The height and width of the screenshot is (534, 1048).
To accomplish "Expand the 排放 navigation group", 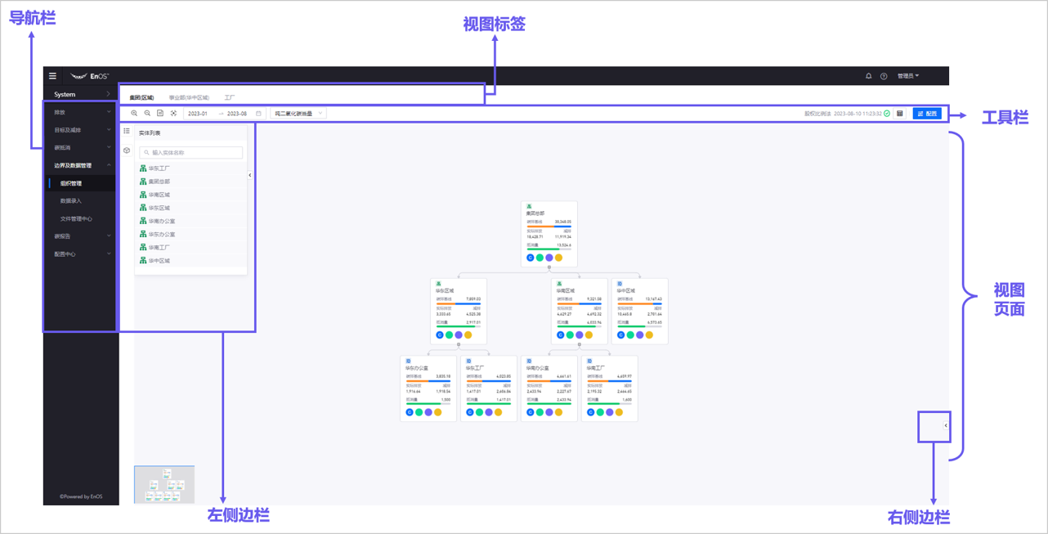I will [x=81, y=112].
